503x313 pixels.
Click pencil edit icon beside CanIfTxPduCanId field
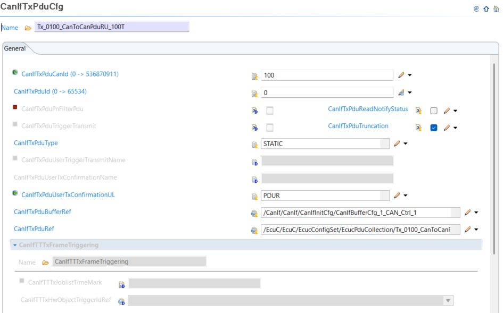coord(401,75)
